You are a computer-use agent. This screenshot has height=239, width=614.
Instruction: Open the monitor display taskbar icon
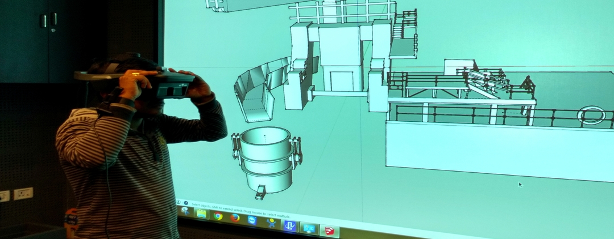(x=309, y=228)
